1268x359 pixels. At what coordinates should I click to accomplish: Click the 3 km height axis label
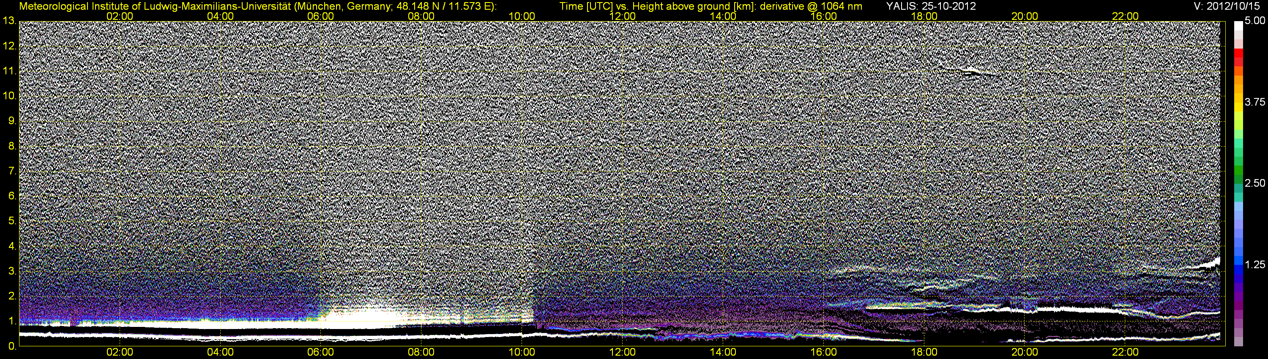coord(12,272)
